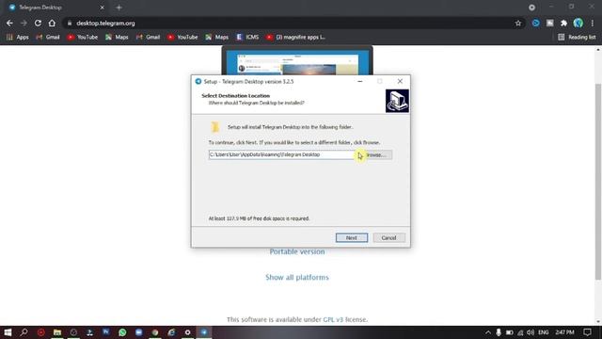
Task: Open Apps bookmark shortcut
Action: [x=18, y=38]
